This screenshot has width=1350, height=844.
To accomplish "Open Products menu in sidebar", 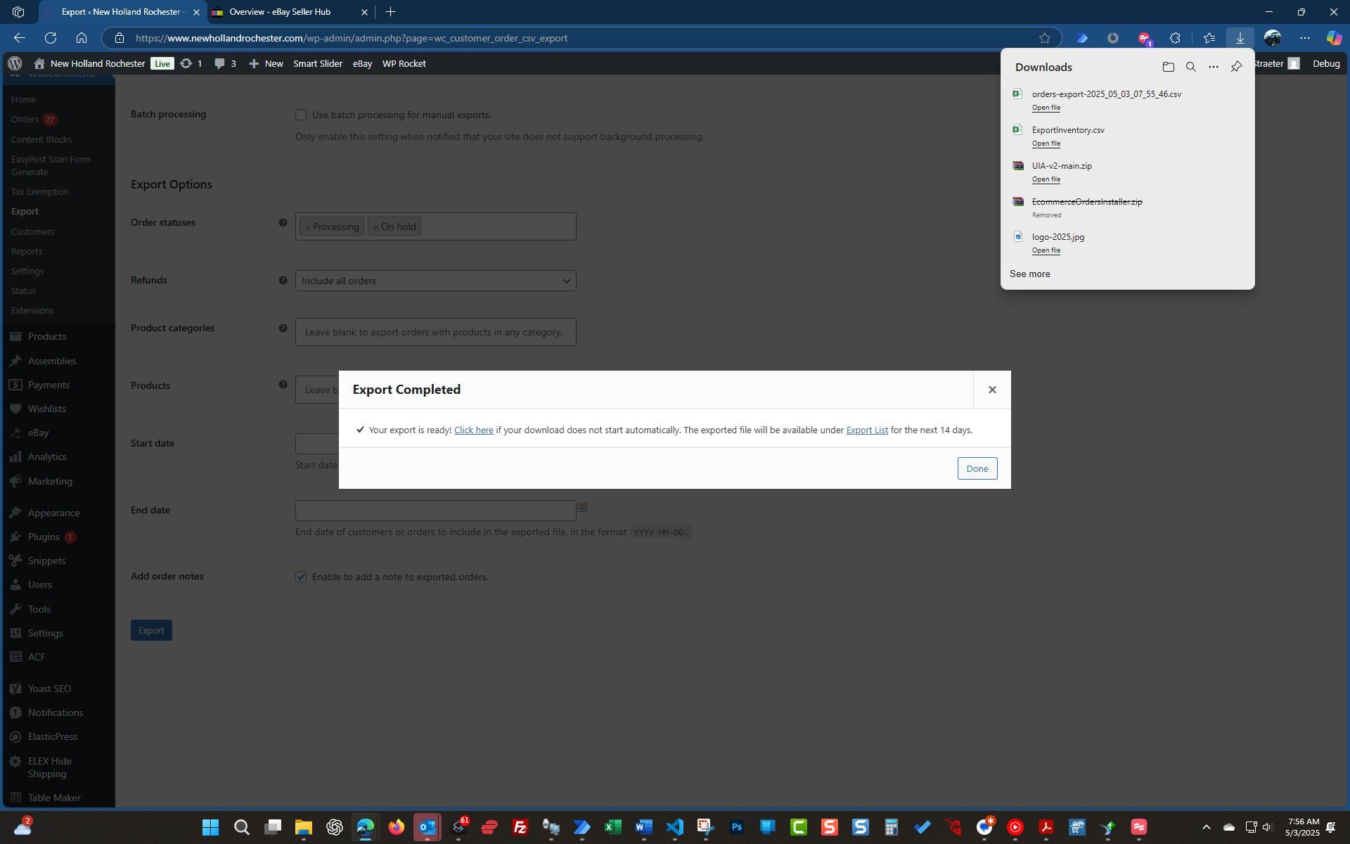I will pyautogui.click(x=46, y=336).
